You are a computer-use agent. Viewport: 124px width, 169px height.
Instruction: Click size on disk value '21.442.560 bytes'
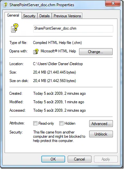click(62, 81)
